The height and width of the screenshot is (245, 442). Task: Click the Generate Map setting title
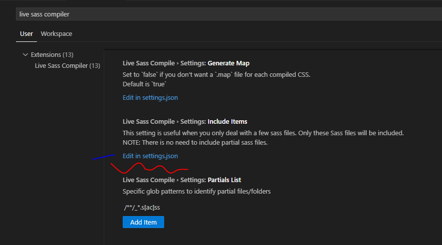(x=186, y=63)
